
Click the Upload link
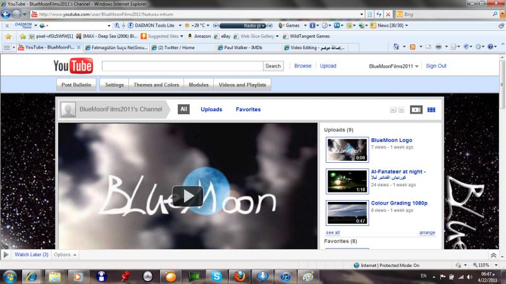click(x=328, y=66)
